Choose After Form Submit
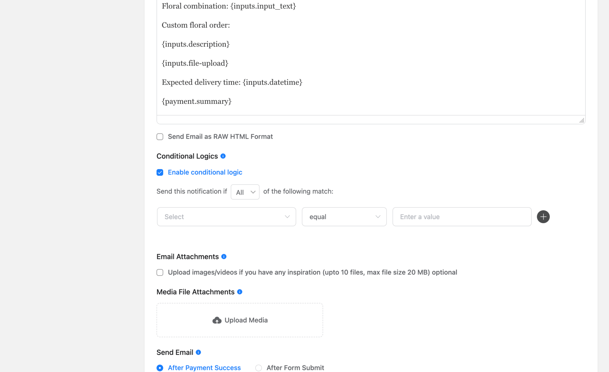This screenshot has height=372, width=609. click(258, 368)
